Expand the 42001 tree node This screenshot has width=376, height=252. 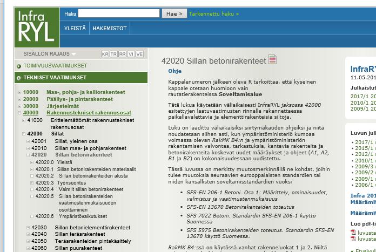click(28, 141)
